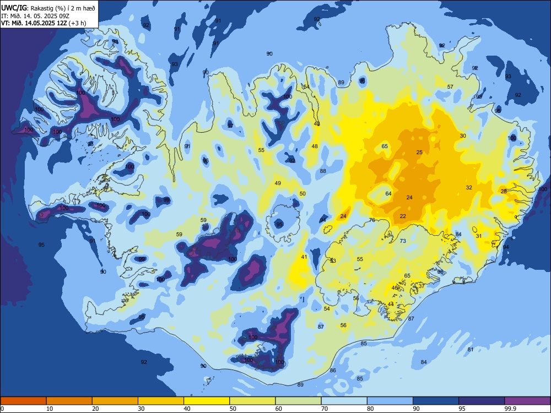Click the humidity value 50 on the map
The height and width of the screenshot is (413, 551).
click(x=302, y=193)
